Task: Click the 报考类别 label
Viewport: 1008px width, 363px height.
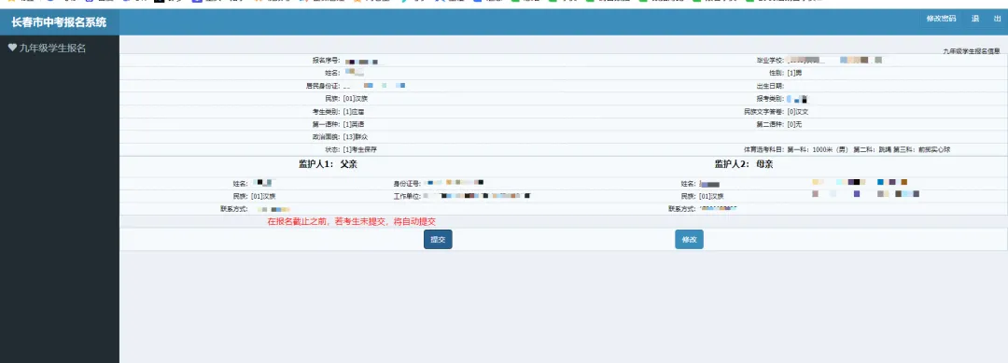Action: (771, 98)
